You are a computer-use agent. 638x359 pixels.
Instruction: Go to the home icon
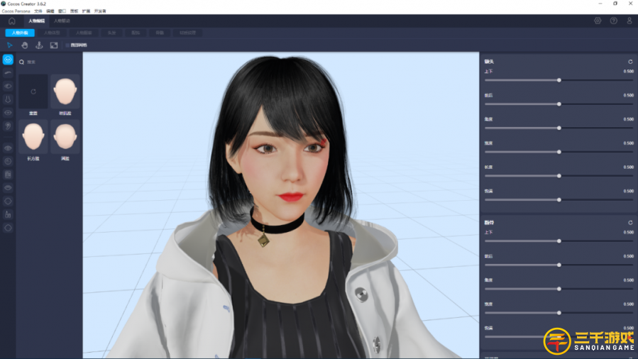pos(12,21)
